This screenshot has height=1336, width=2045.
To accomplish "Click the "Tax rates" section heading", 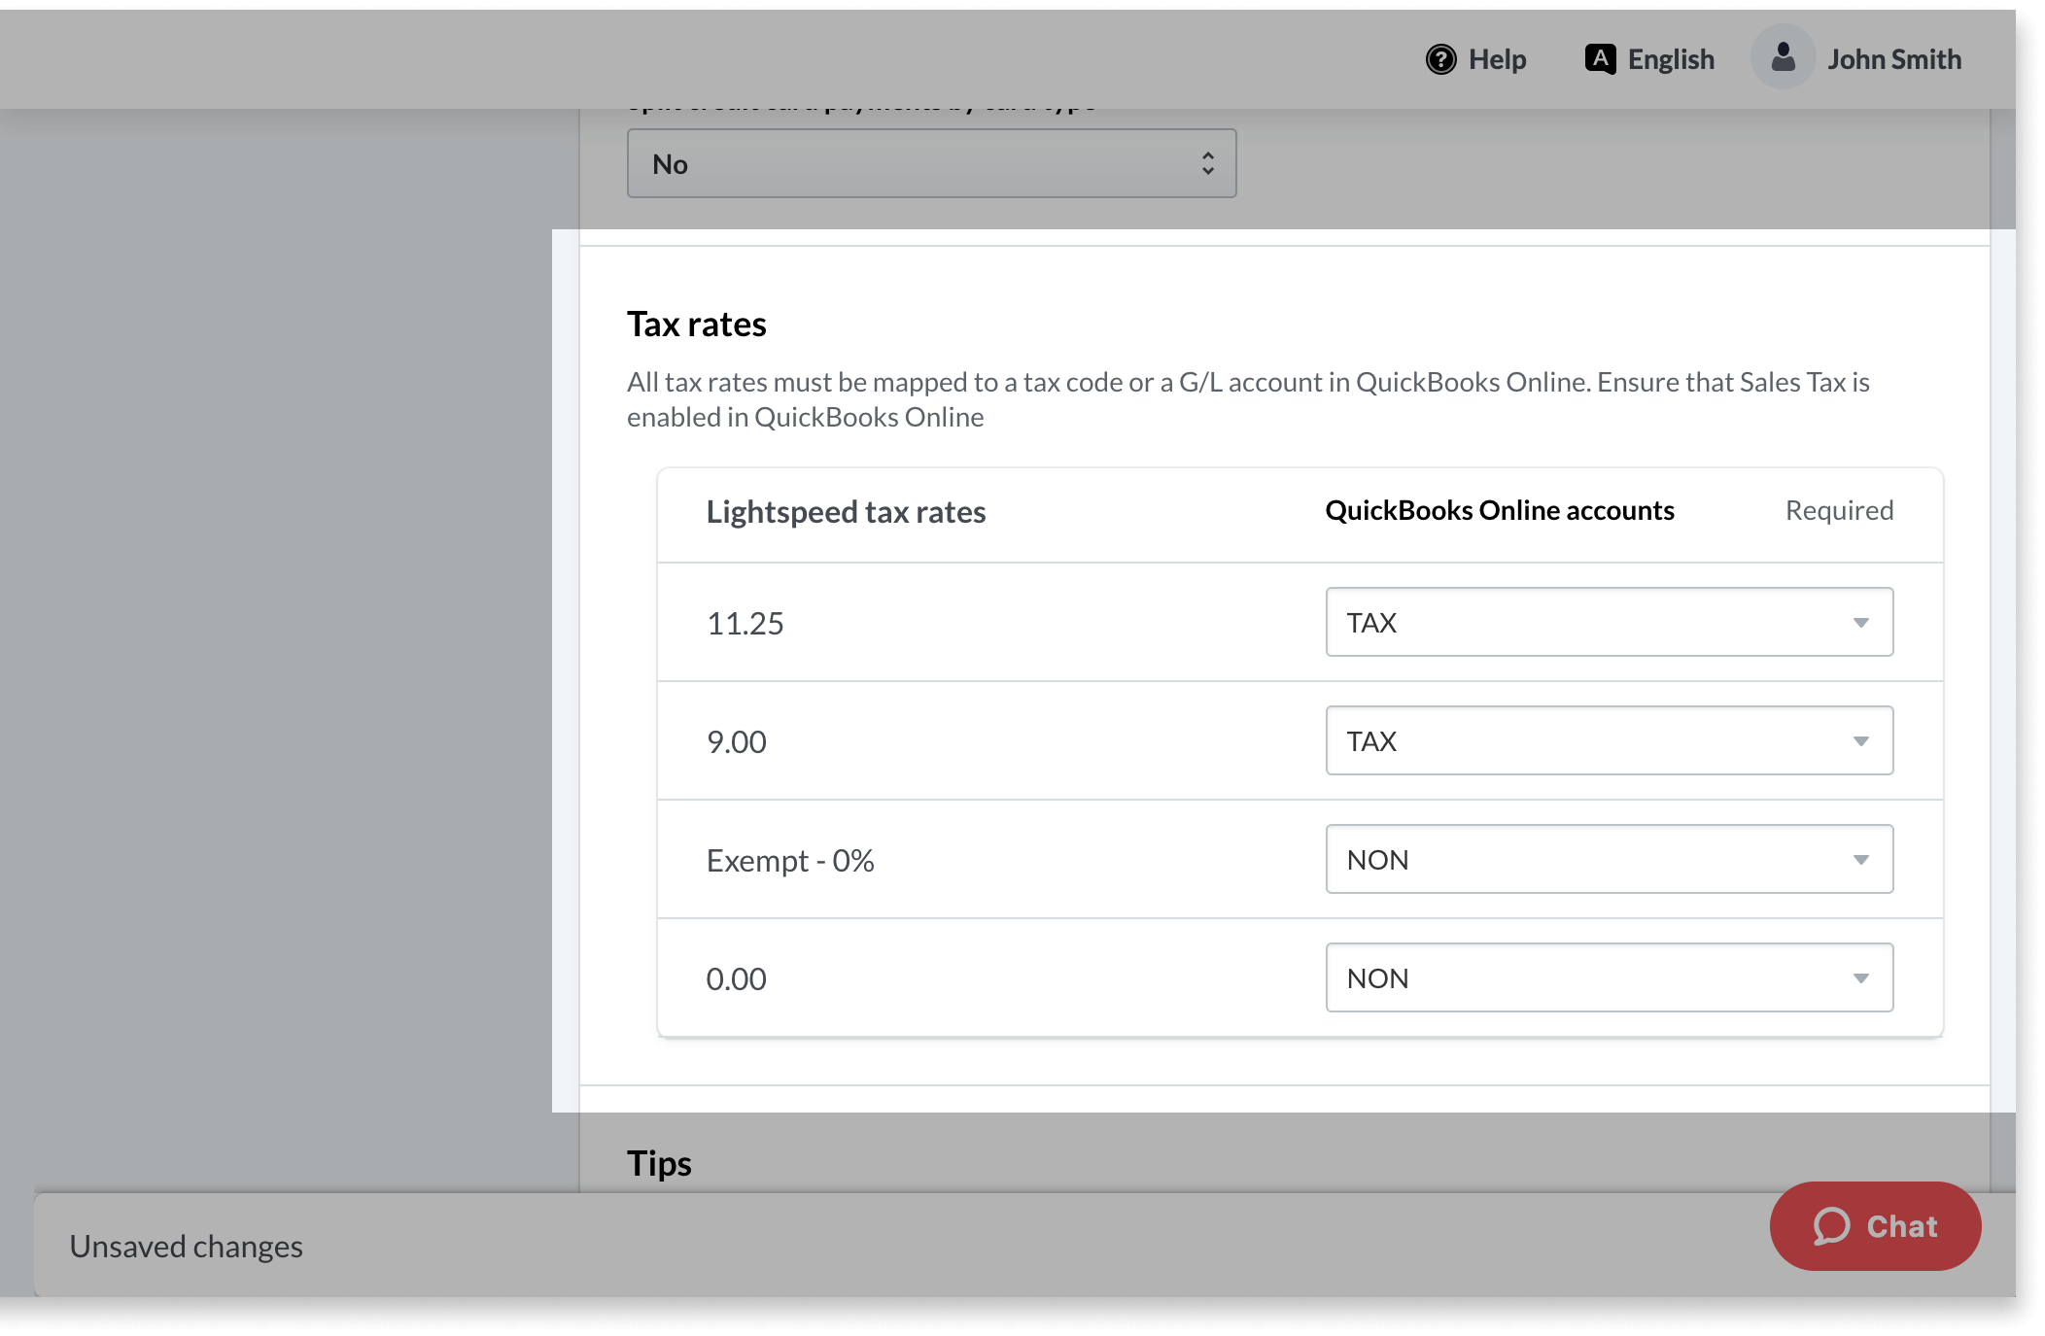I will [696, 324].
